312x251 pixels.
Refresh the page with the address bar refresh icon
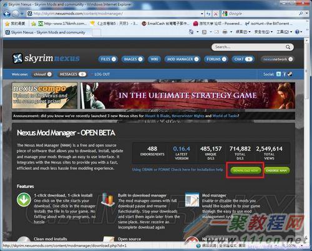tap(208, 14)
